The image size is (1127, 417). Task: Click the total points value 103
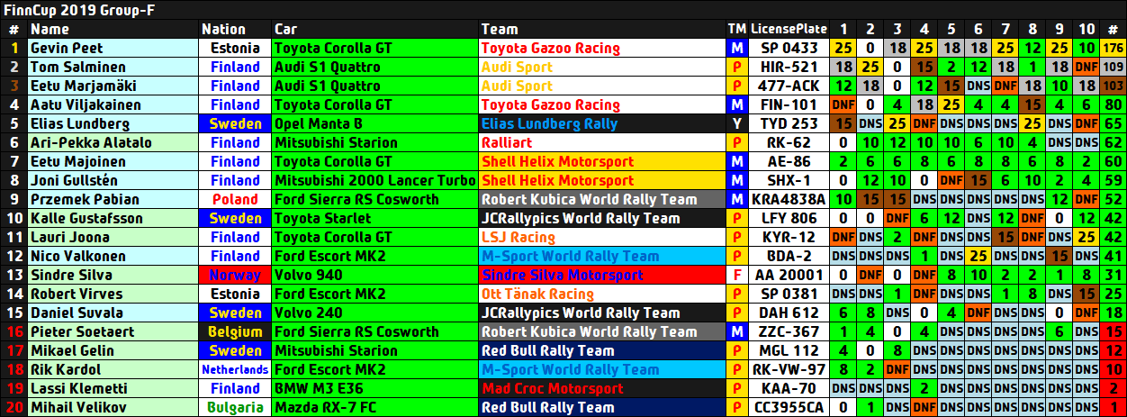(1113, 86)
